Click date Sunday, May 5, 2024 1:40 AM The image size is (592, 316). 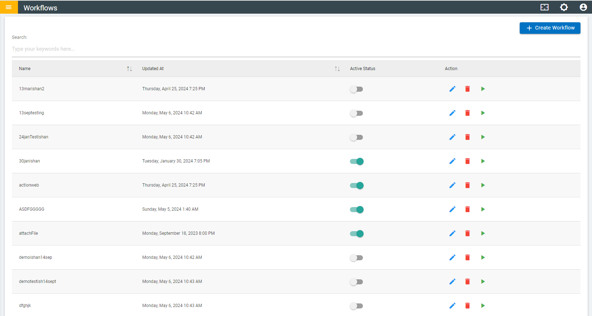(x=170, y=209)
